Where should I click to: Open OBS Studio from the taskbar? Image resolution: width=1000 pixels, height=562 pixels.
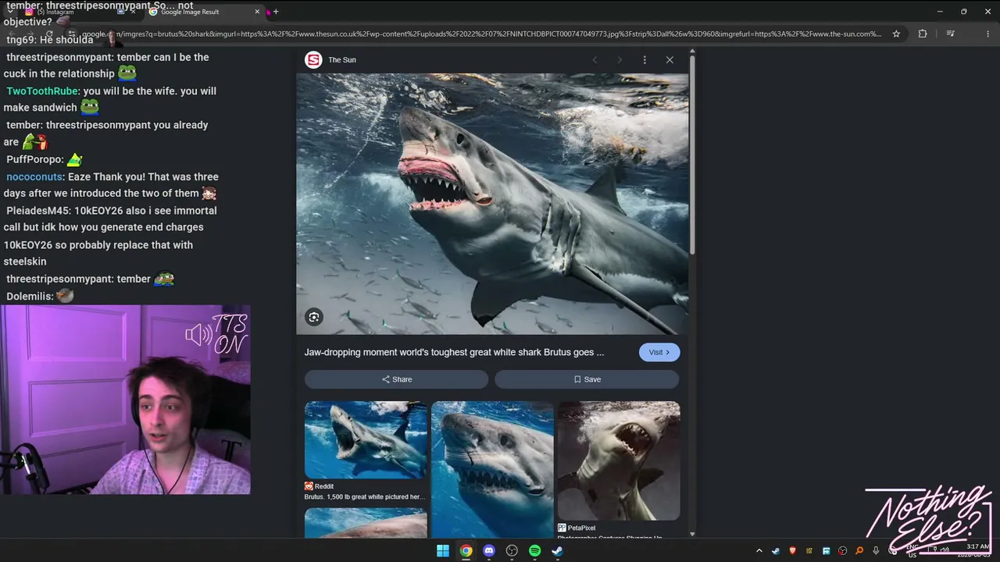512,551
